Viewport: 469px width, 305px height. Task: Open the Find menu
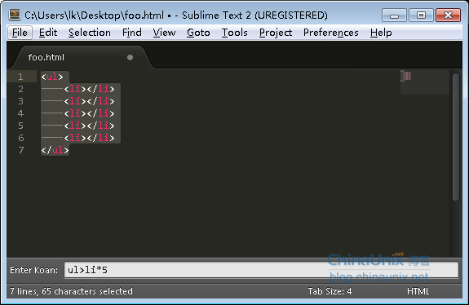pos(132,33)
